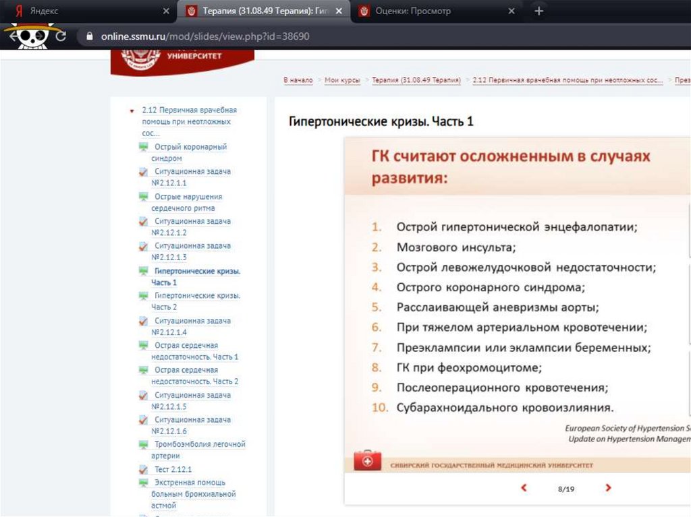Collapse the 2.12 Первичная врачебная помощь section

pos(132,111)
